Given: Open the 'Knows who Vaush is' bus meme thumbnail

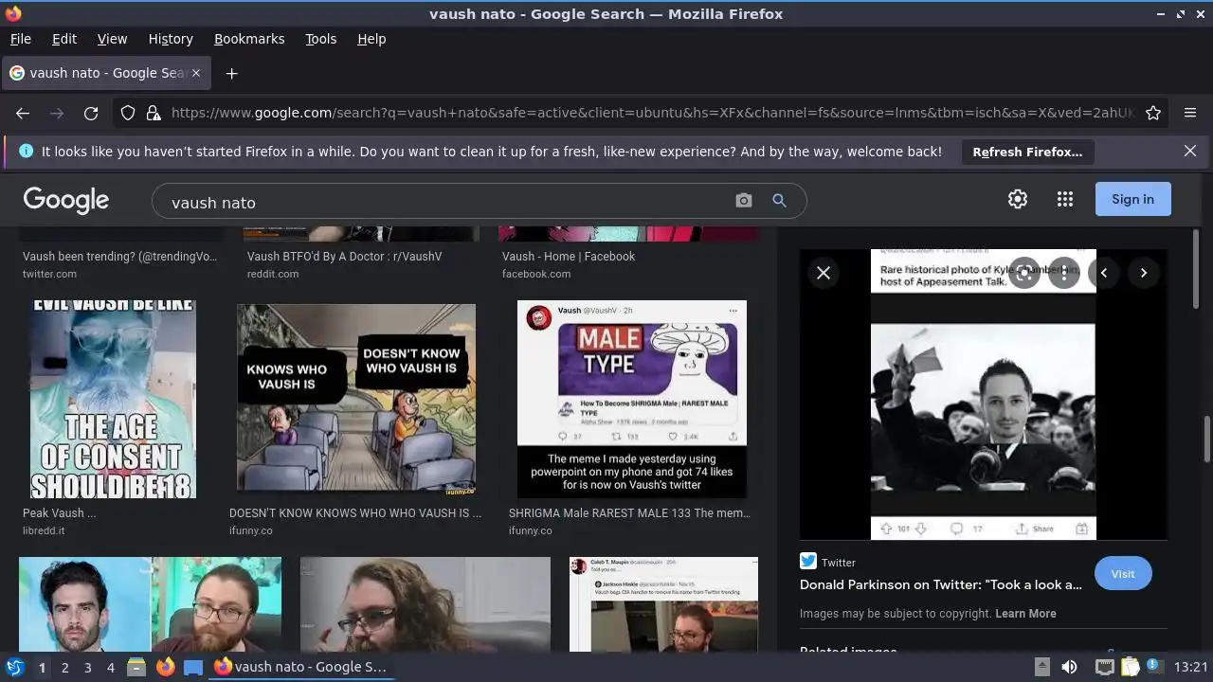Looking at the screenshot, I should tap(356, 400).
